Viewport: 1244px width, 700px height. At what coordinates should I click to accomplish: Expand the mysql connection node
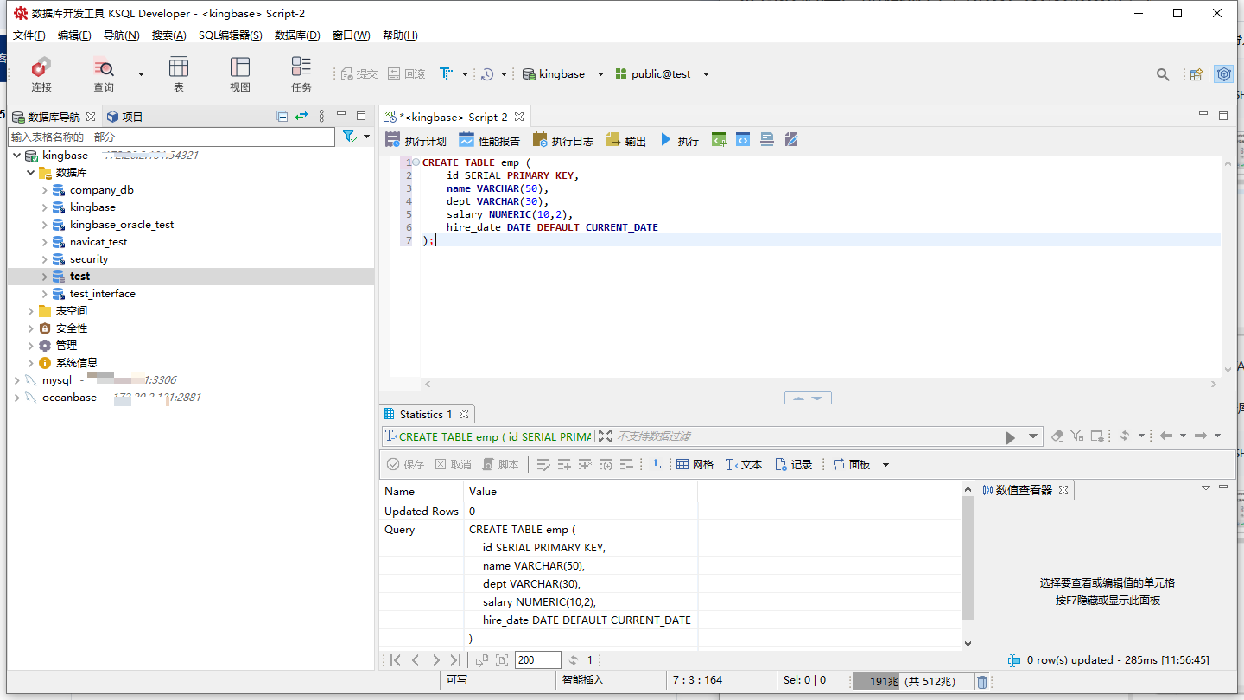(x=17, y=380)
